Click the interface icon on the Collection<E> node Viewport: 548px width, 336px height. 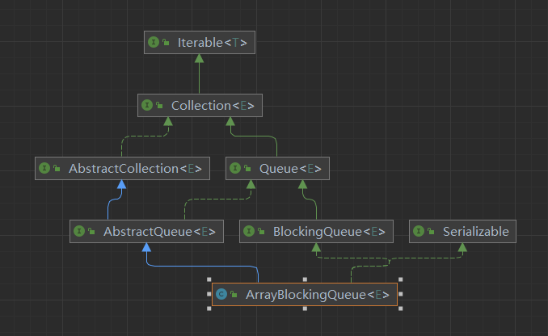147,105
